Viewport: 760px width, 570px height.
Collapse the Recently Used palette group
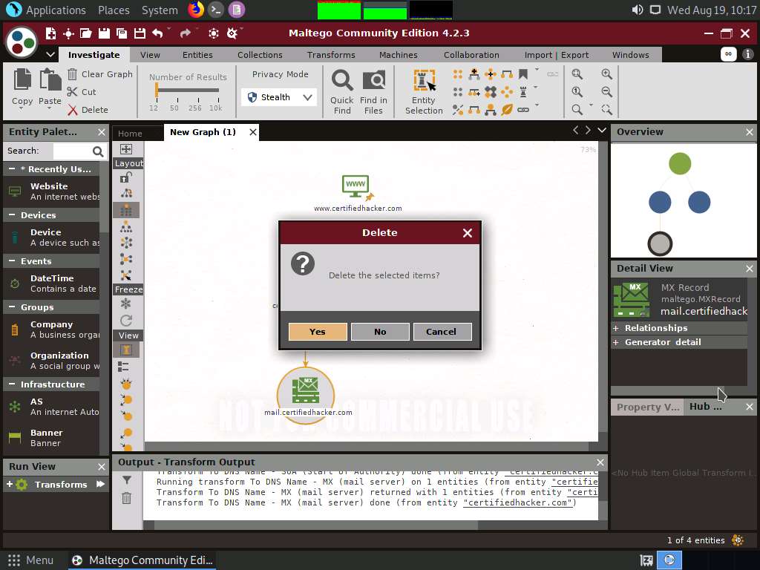12,168
